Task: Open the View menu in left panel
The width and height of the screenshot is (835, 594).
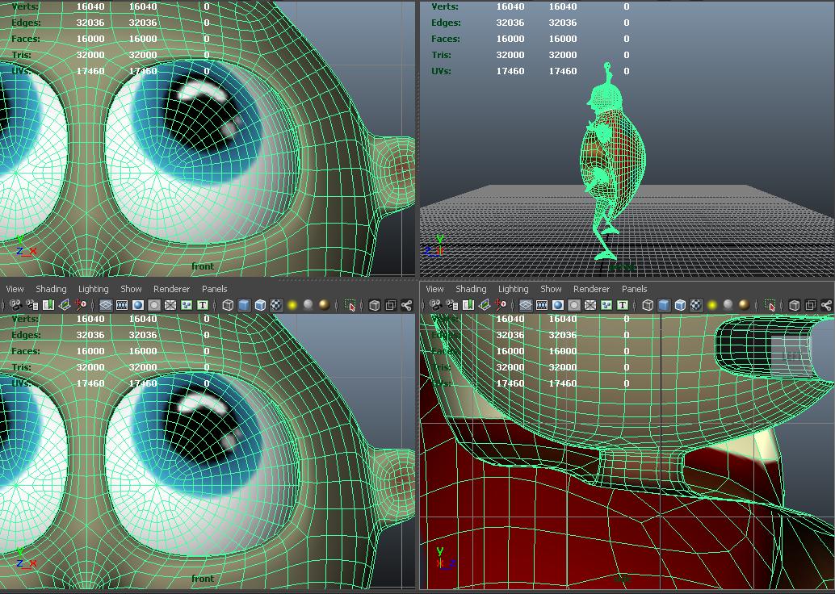Action: click(15, 289)
